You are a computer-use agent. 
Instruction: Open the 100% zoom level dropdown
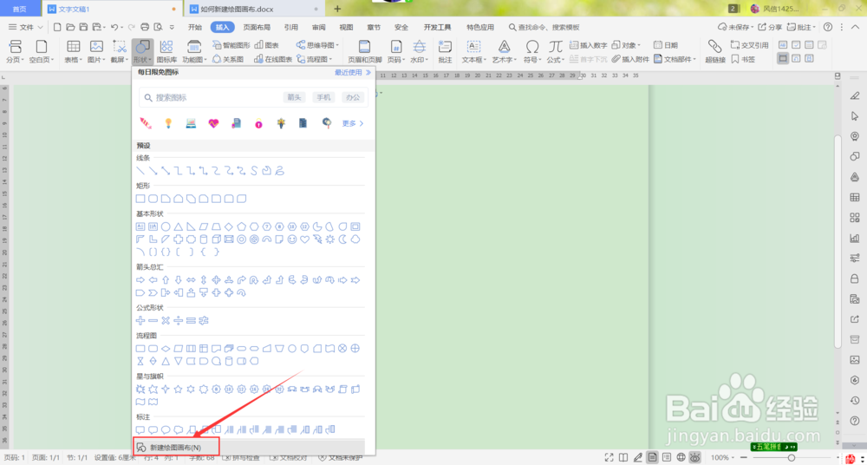point(722,458)
